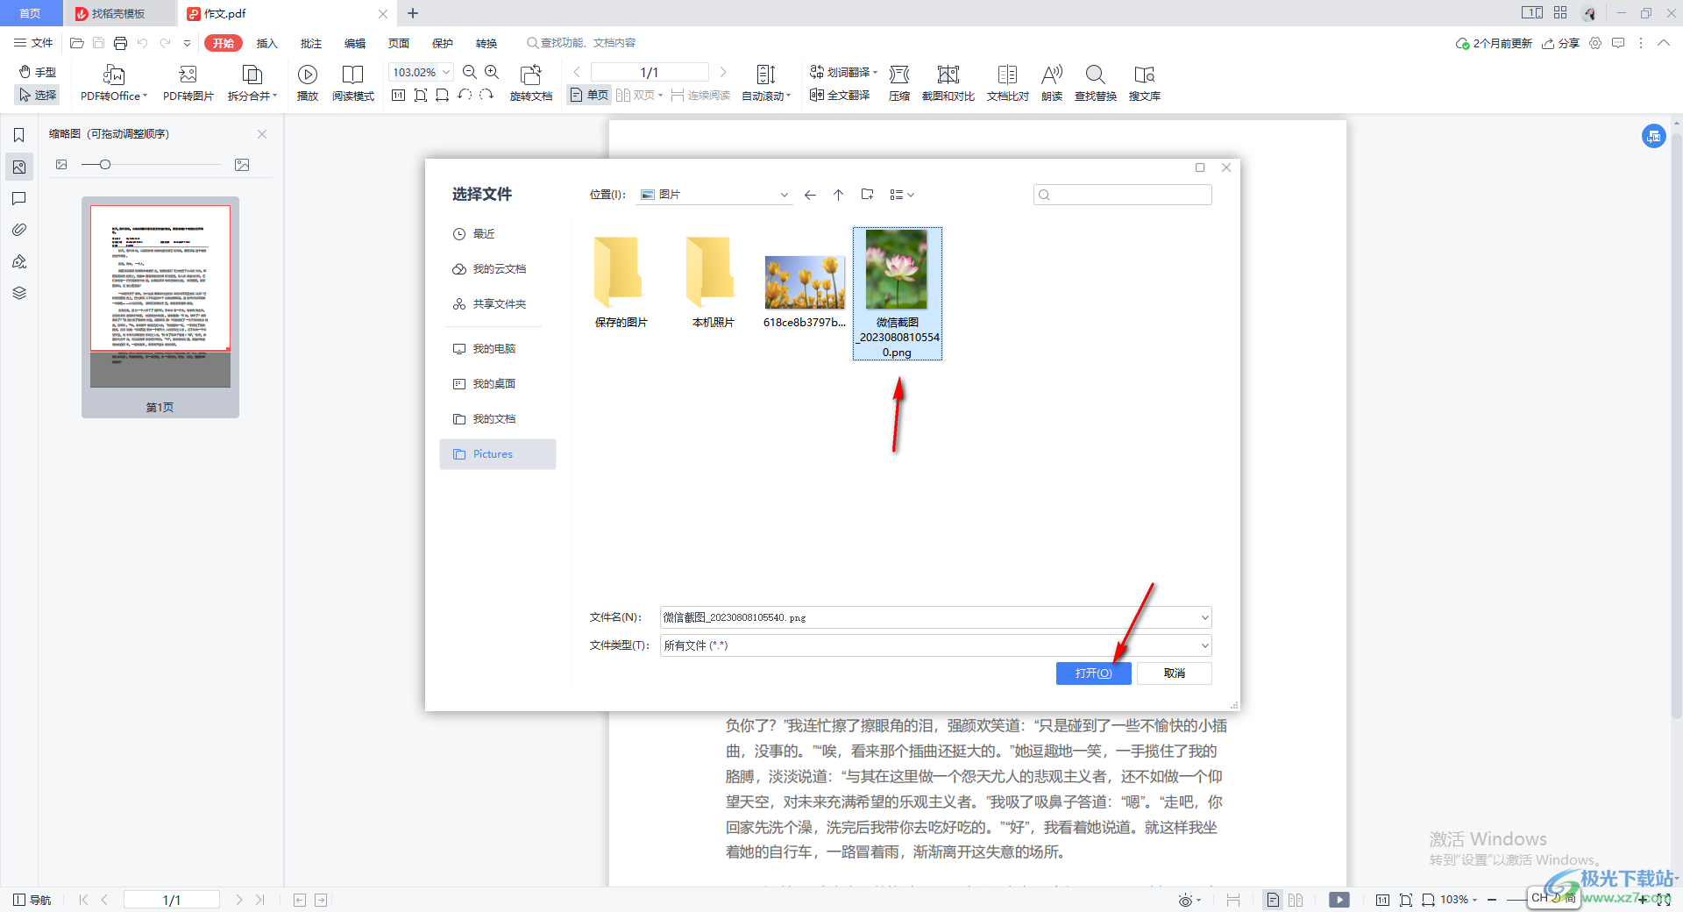Click the PDF转图片 tool icon

pos(188,75)
